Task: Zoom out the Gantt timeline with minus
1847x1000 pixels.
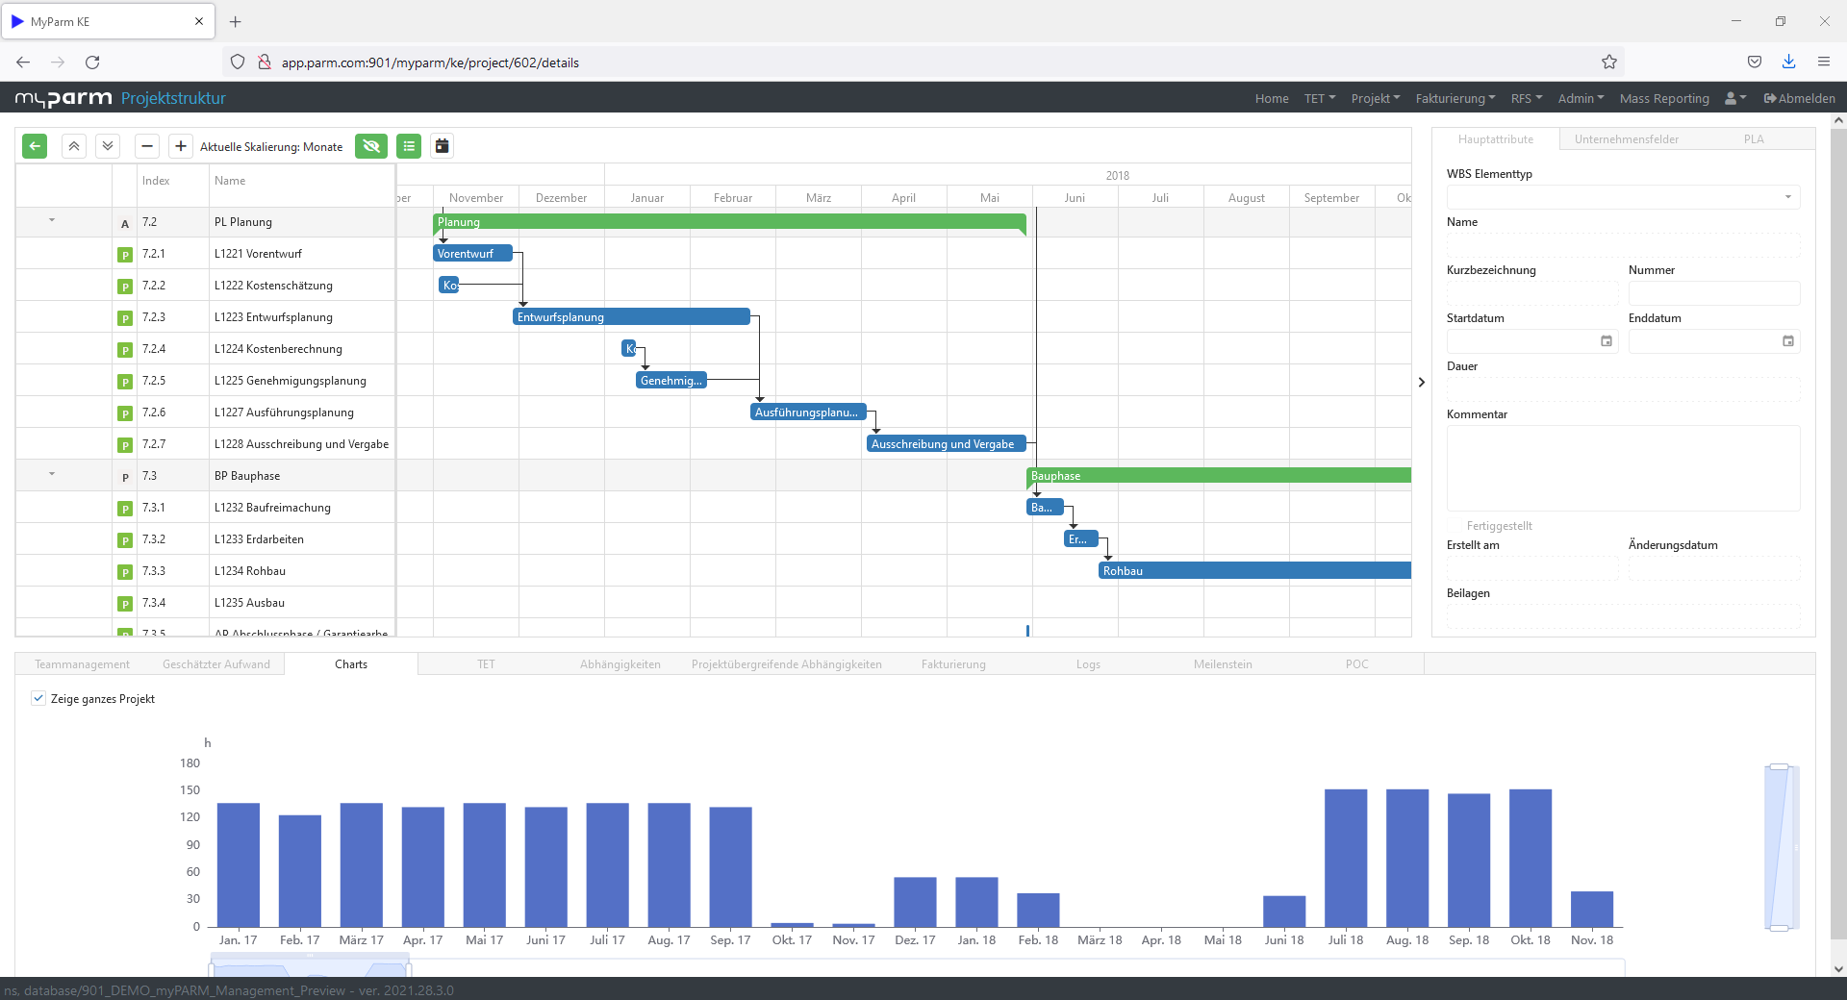Action: point(146,146)
